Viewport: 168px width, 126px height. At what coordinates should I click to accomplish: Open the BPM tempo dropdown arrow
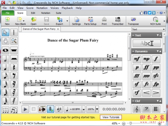click(83, 109)
